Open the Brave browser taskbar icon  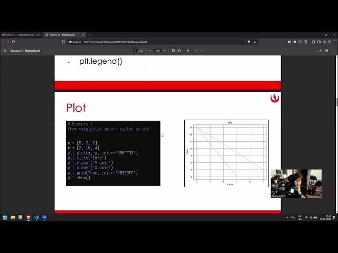29,218
